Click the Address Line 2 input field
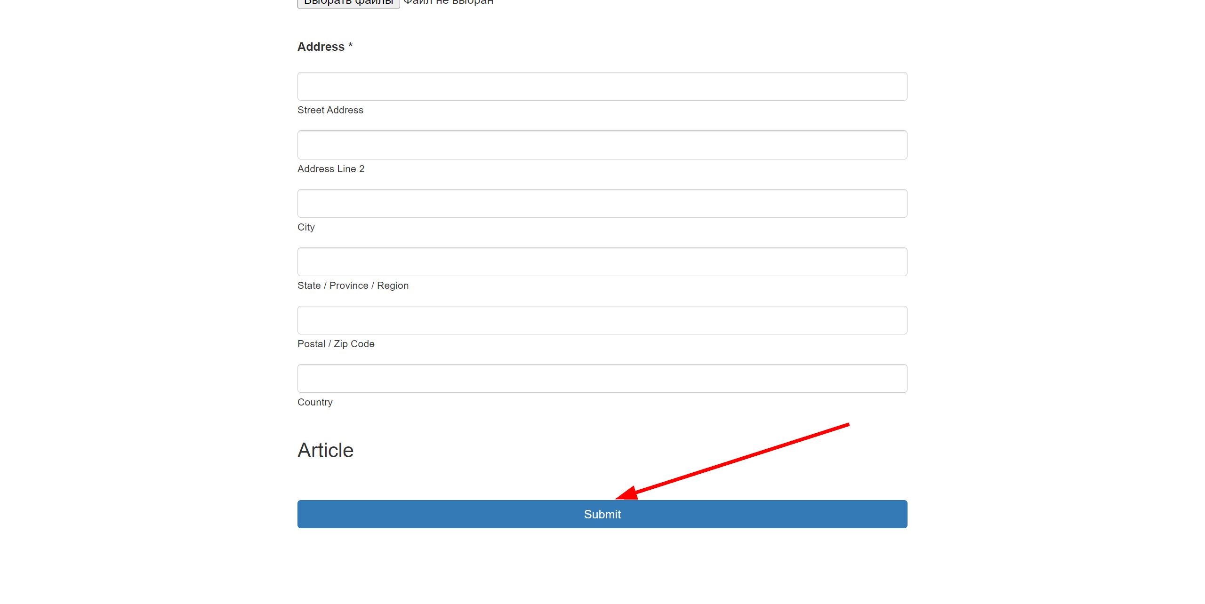1205x604 pixels. pyautogui.click(x=602, y=145)
